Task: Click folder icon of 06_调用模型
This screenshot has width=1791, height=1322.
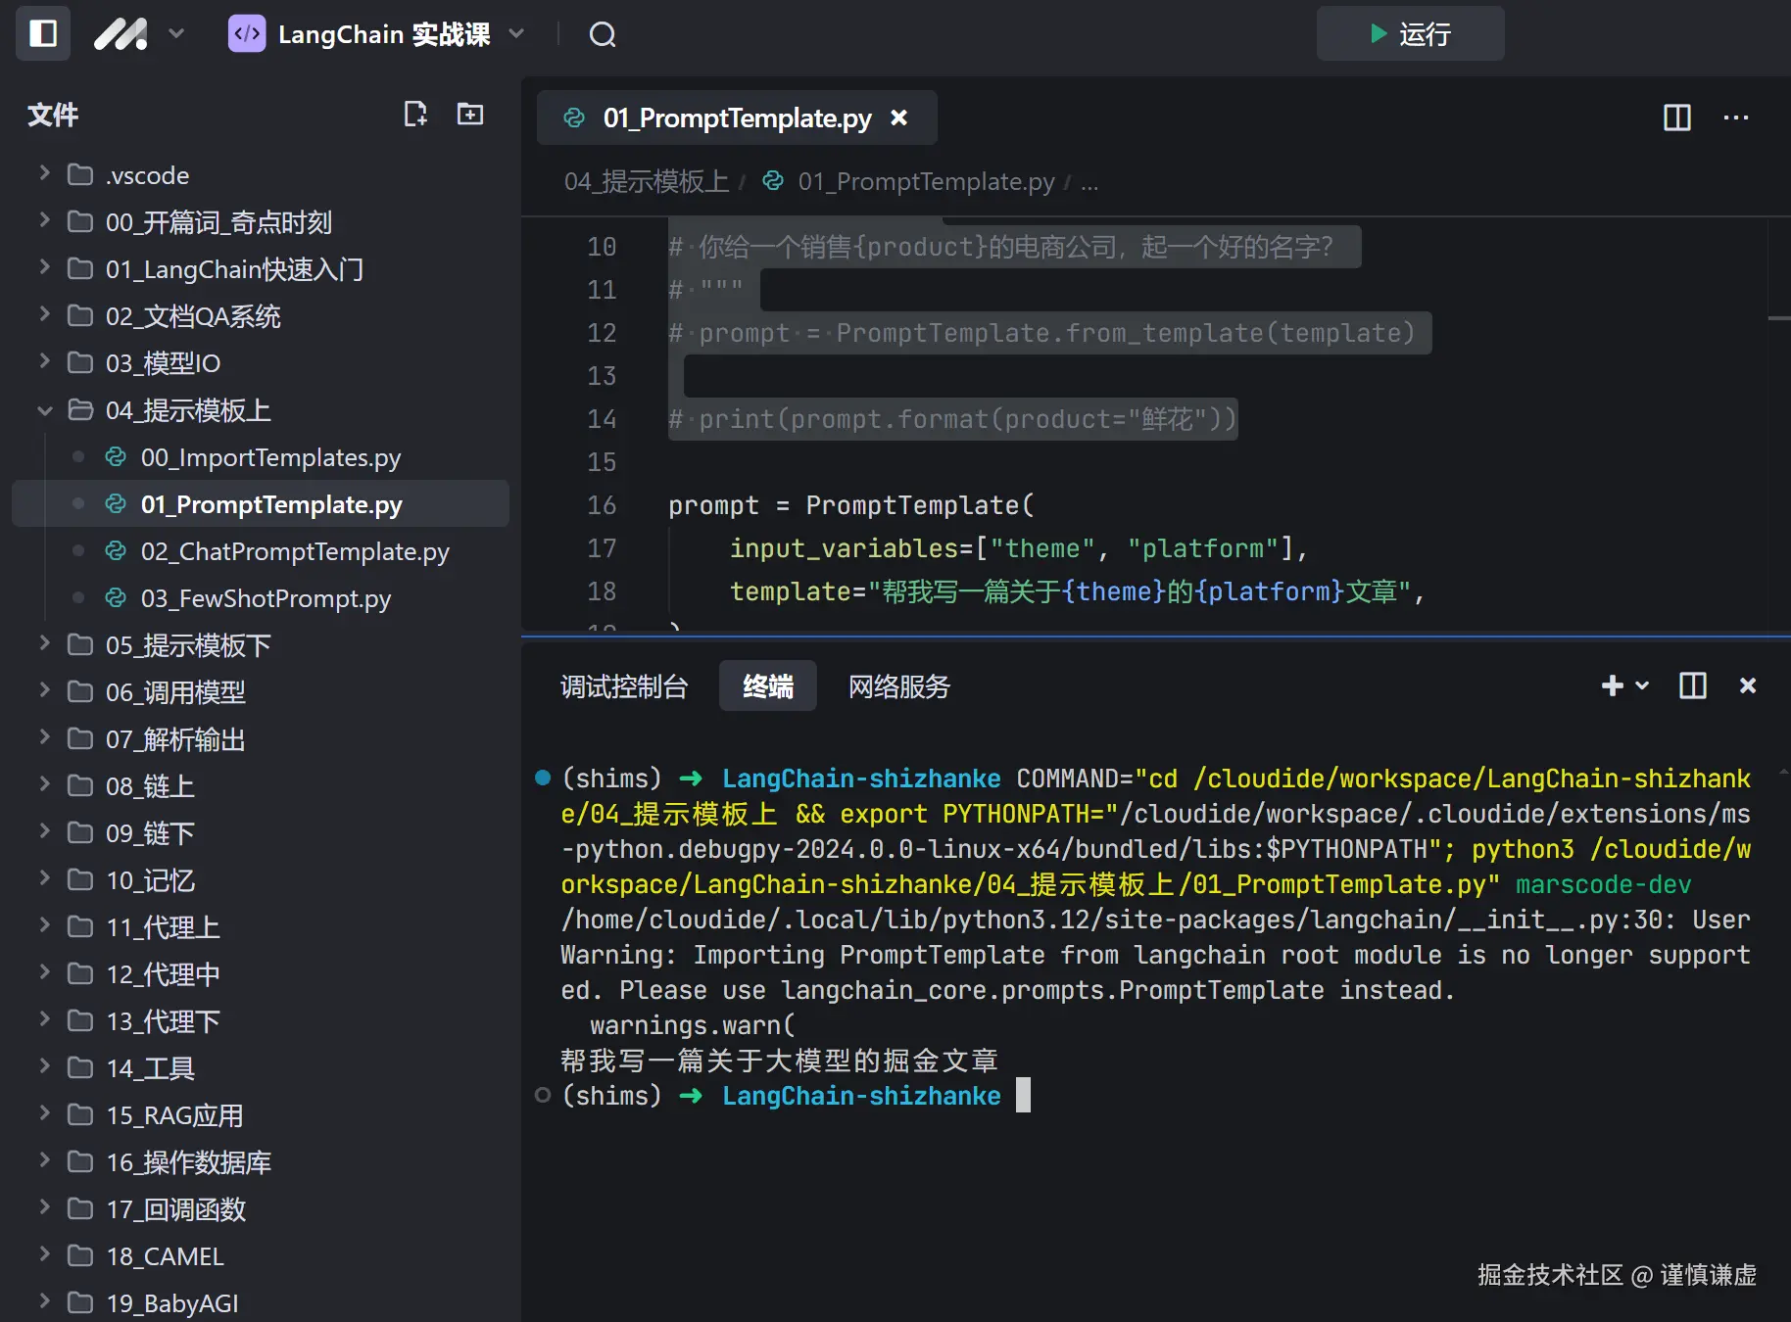Action: pos(80,692)
